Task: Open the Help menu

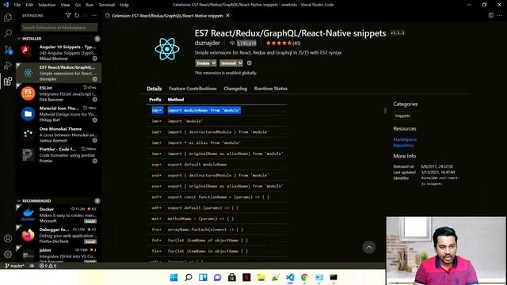Action: [x=124, y=5]
